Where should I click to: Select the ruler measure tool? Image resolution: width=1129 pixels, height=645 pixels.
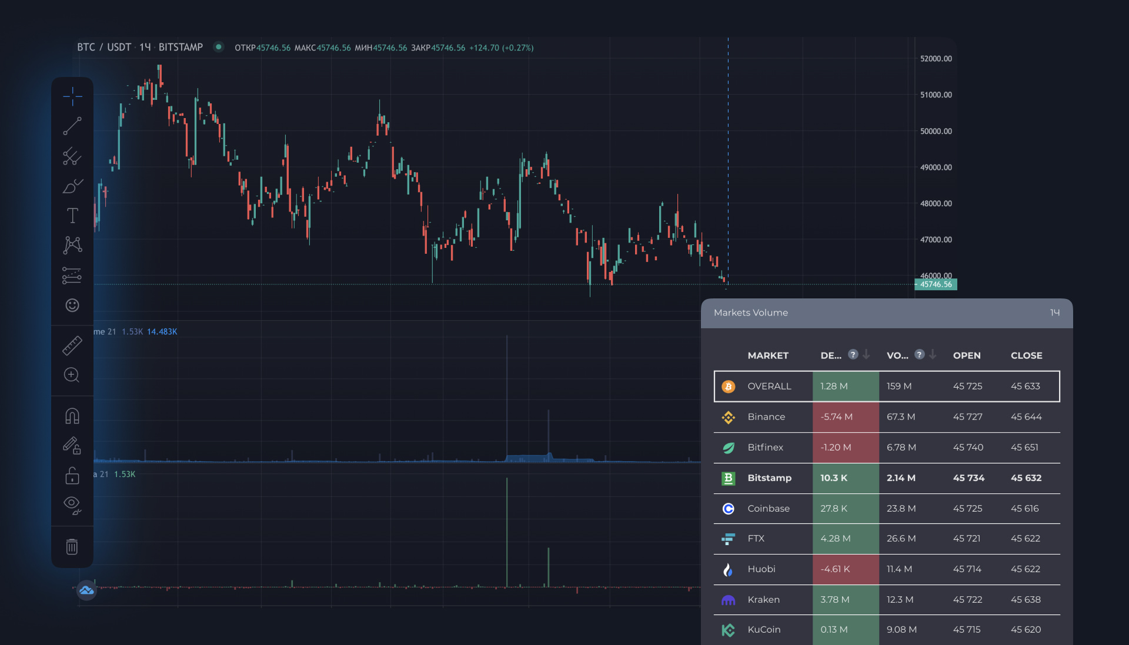[x=72, y=345]
